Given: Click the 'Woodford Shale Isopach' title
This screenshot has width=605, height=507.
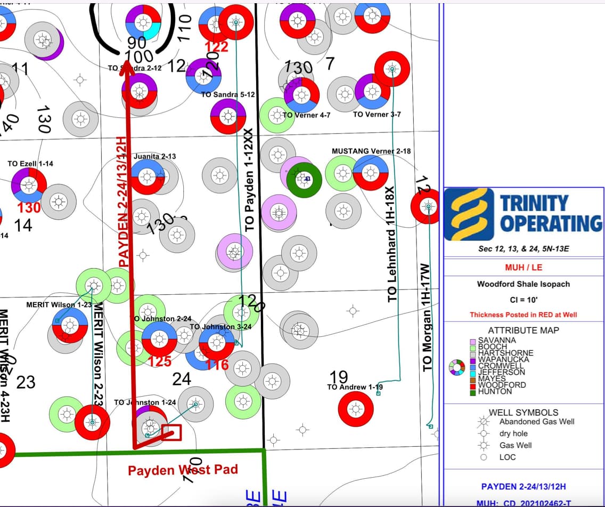Looking at the screenshot, I should (524, 284).
